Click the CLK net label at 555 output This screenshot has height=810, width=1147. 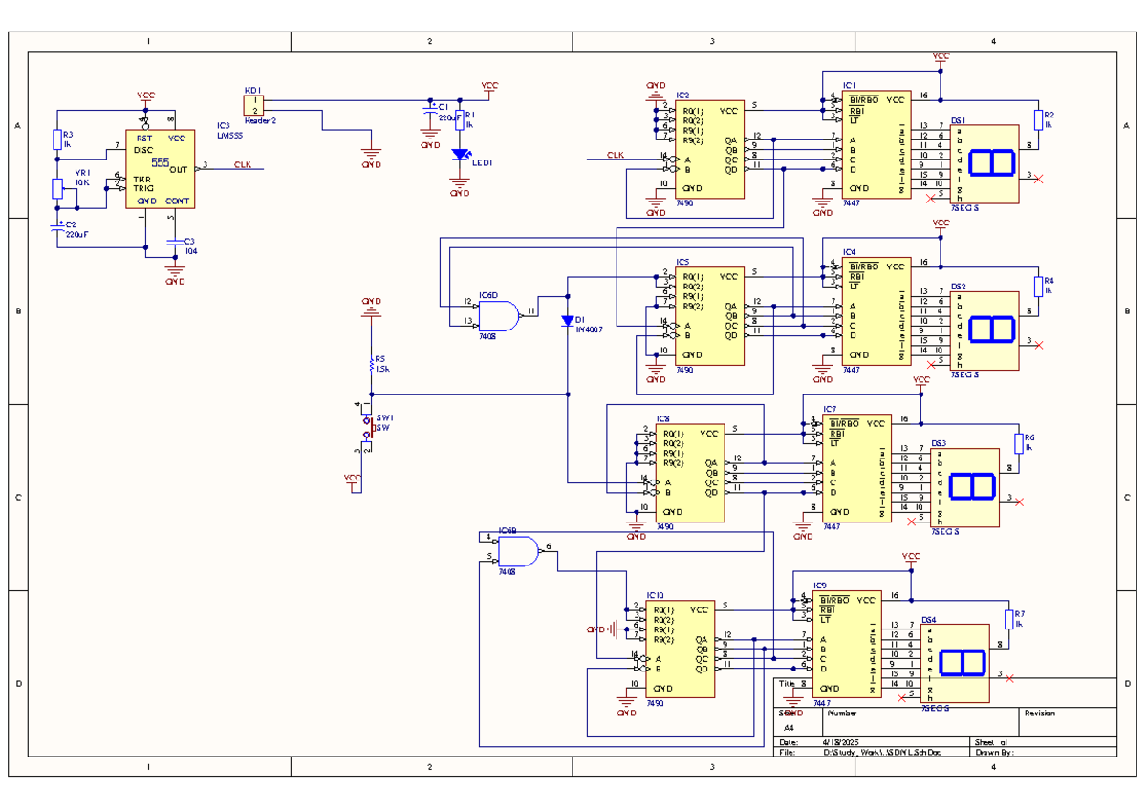pos(243,164)
